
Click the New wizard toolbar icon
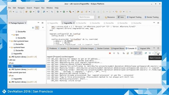click(10, 12)
